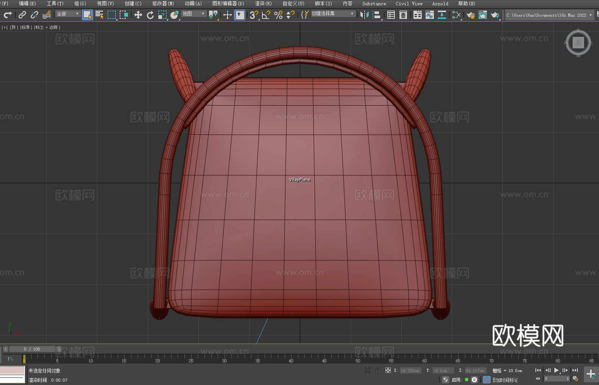Open the 视图(V) menu
599x385 pixels.
pos(105,3)
